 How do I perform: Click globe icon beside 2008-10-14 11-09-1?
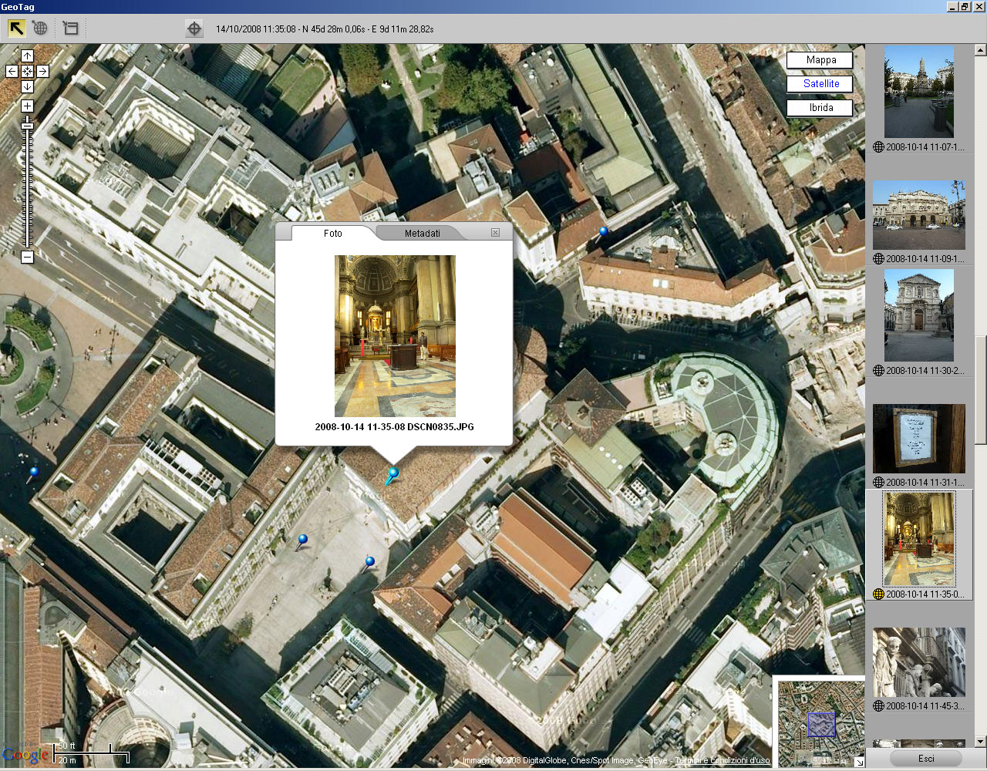click(878, 259)
